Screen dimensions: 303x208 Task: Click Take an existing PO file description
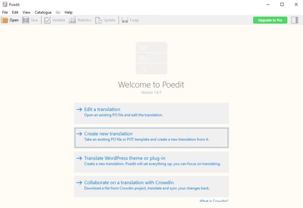click(146, 139)
